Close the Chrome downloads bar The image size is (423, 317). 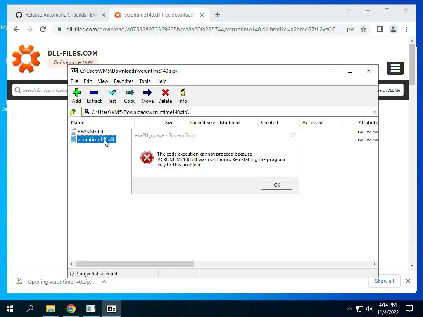pos(408,281)
